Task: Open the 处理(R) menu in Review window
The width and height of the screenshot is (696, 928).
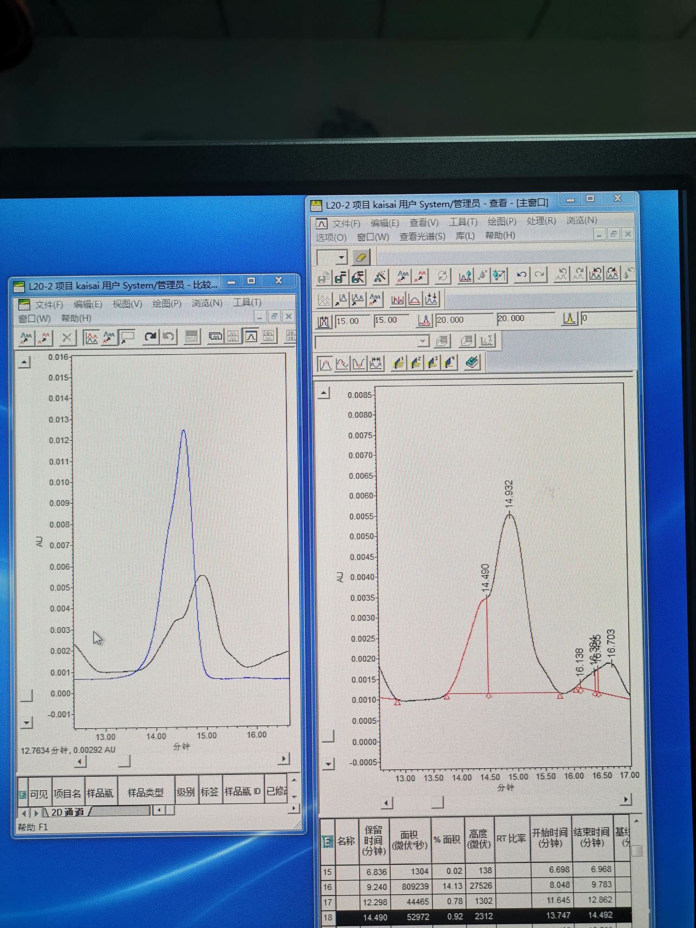Action: coord(541,221)
